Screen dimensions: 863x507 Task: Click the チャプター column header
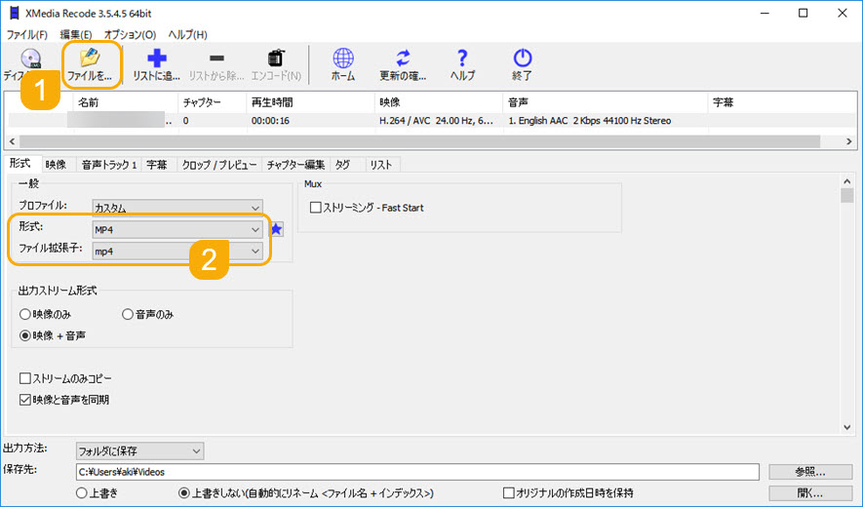click(212, 102)
